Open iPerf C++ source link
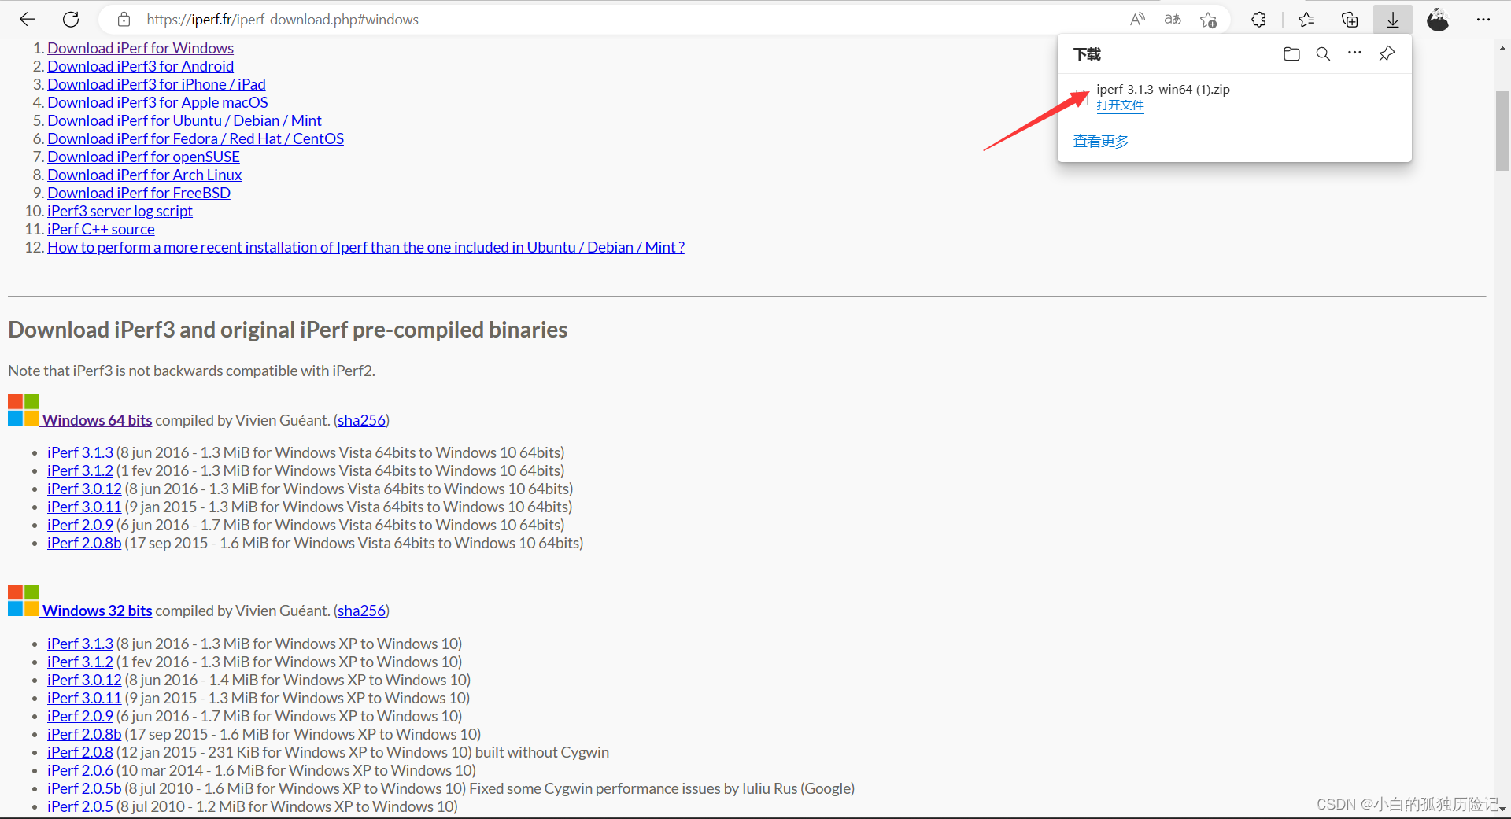The image size is (1511, 819). point(101,229)
